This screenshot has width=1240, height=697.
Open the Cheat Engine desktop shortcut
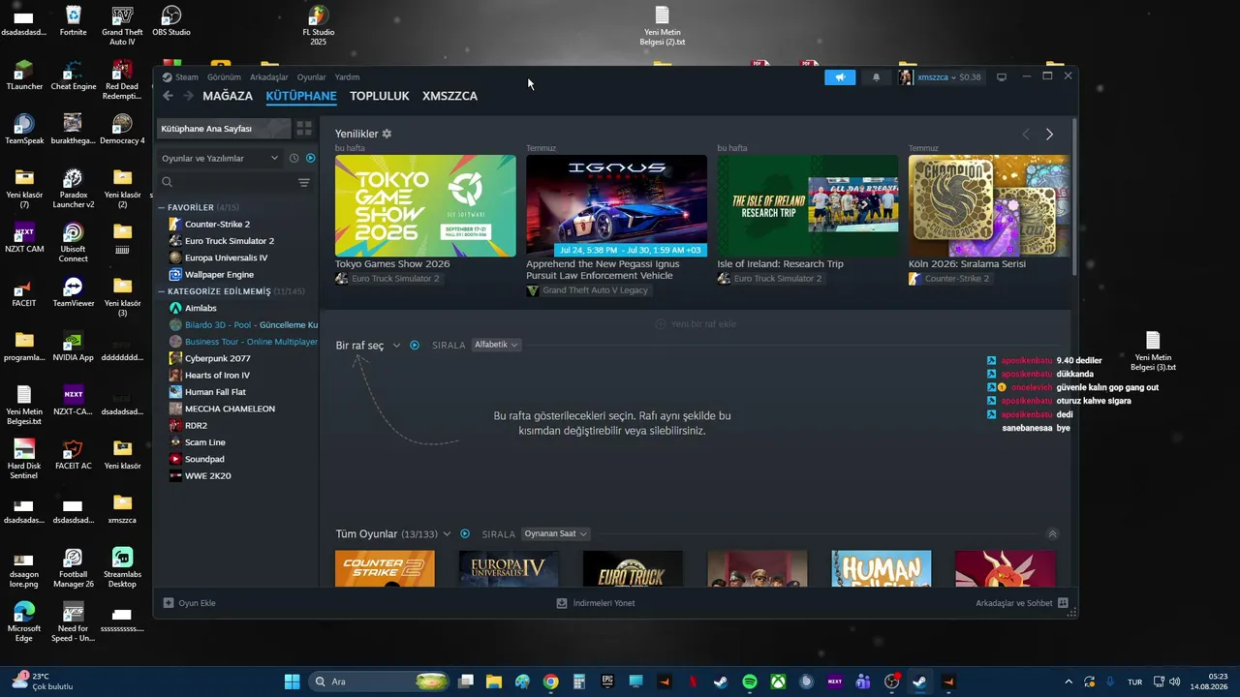(74, 76)
